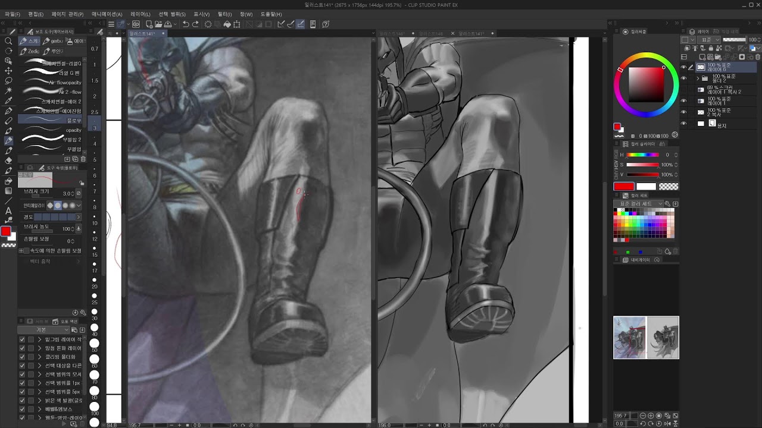Choose brush size 2.5 preset
The width and height of the screenshot is (762, 428).
pyautogui.click(x=95, y=108)
